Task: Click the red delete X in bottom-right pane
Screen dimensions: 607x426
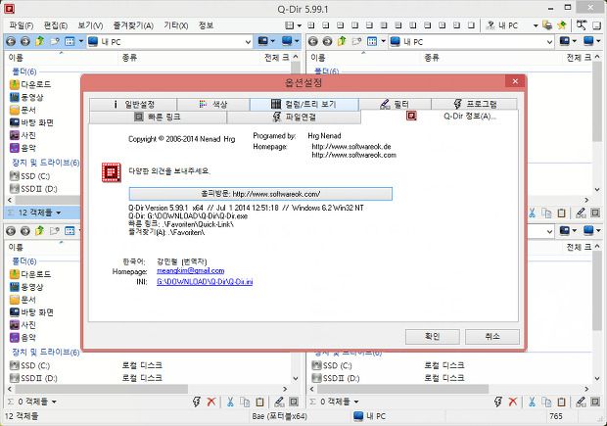Action: (513, 402)
